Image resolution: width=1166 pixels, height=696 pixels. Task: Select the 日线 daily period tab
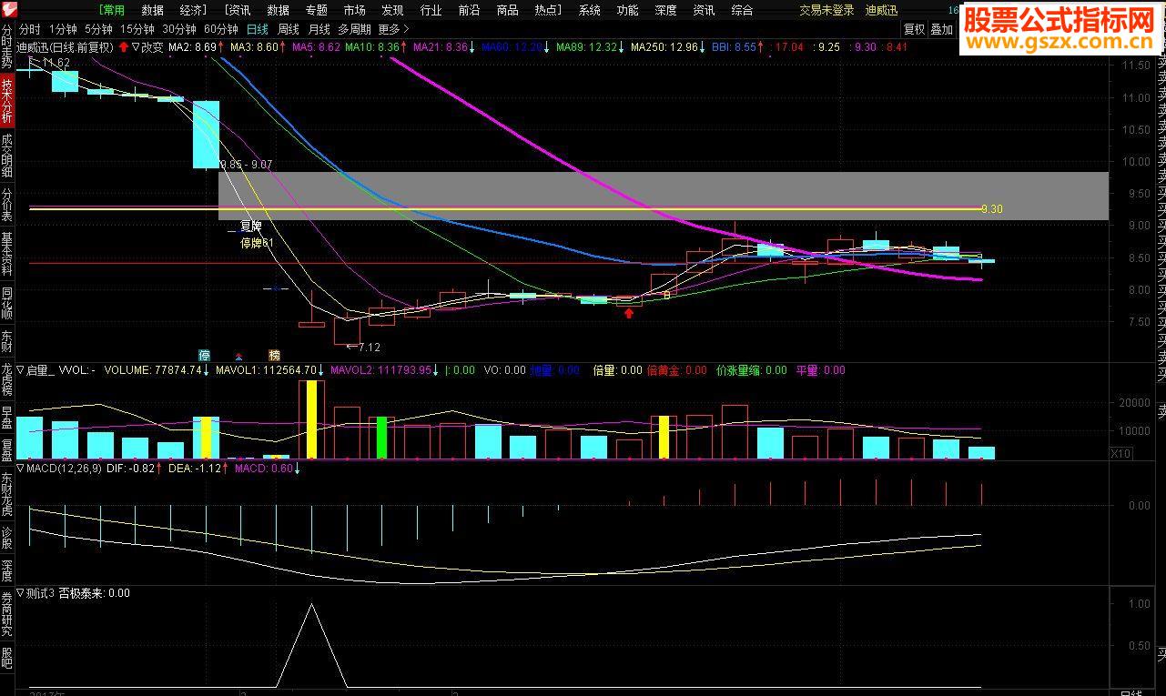click(258, 29)
